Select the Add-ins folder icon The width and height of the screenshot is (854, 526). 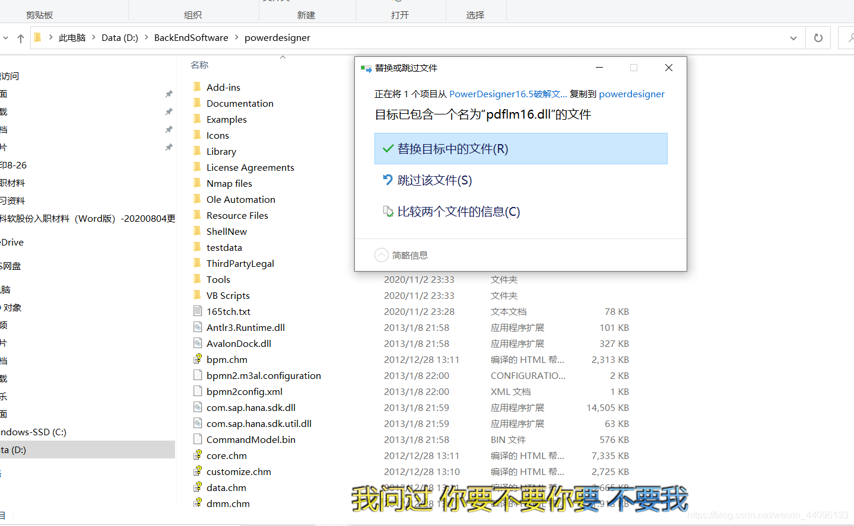pyautogui.click(x=197, y=87)
